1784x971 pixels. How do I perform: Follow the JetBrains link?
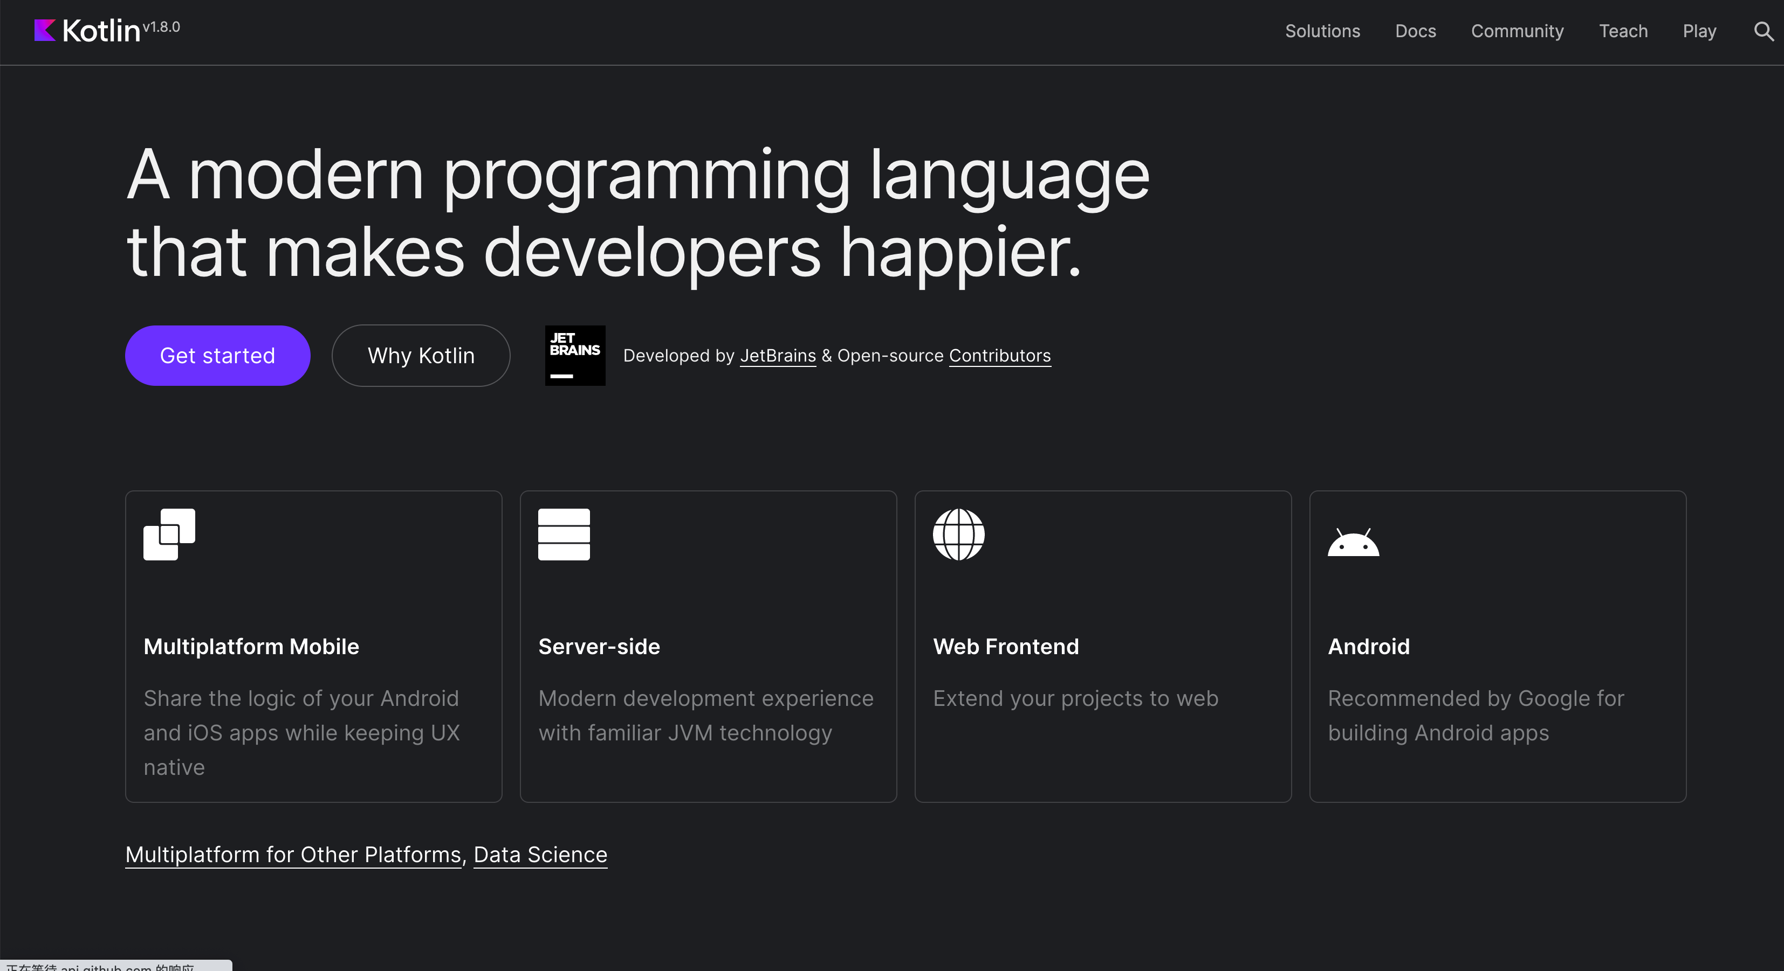[778, 356]
